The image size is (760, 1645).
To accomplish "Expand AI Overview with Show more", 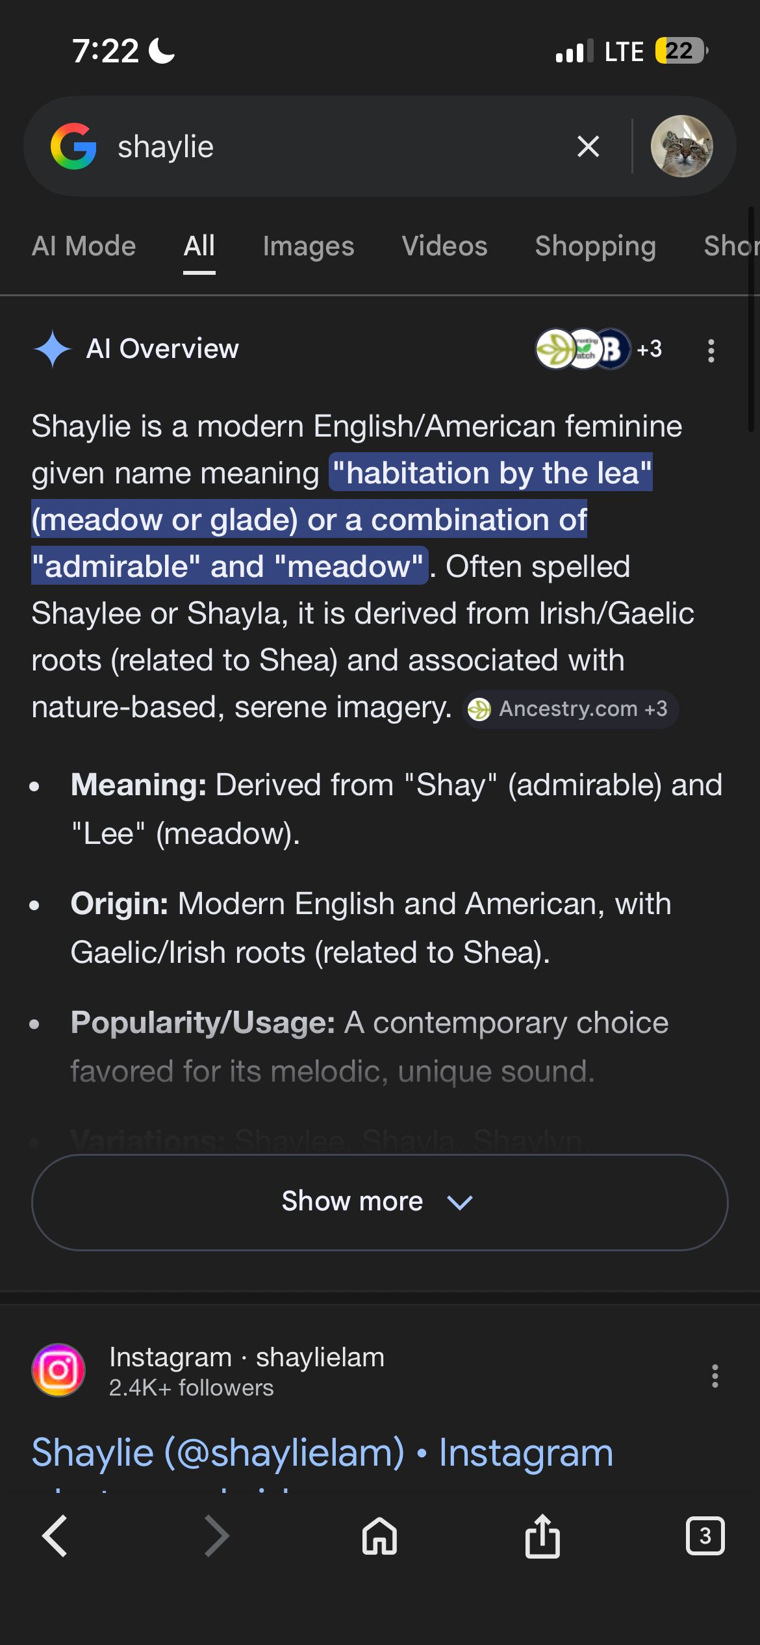I will click(379, 1202).
